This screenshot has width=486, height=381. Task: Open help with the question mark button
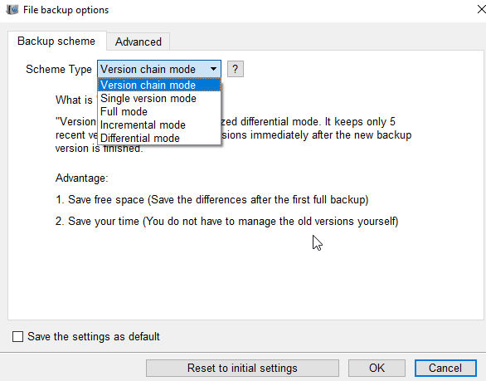pyautogui.click(x=236, y=69)
